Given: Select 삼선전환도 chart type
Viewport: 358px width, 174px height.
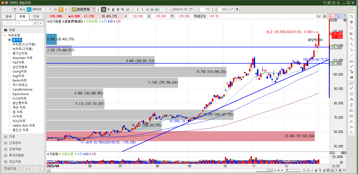Looking at the screenshot, I should [x=10, y=67].
